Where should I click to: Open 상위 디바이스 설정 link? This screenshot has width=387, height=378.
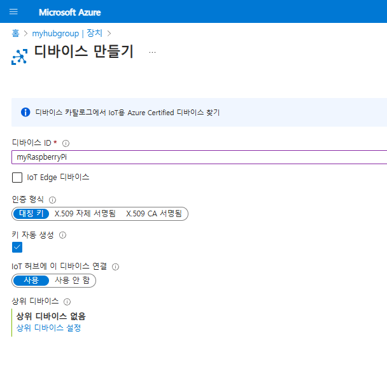48,328
